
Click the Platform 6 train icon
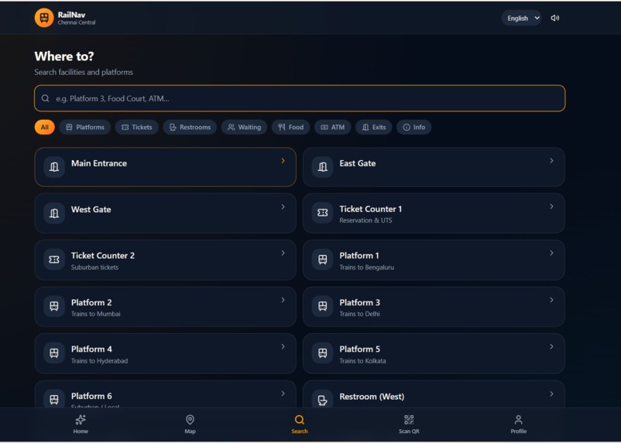(x=54, y=399)
